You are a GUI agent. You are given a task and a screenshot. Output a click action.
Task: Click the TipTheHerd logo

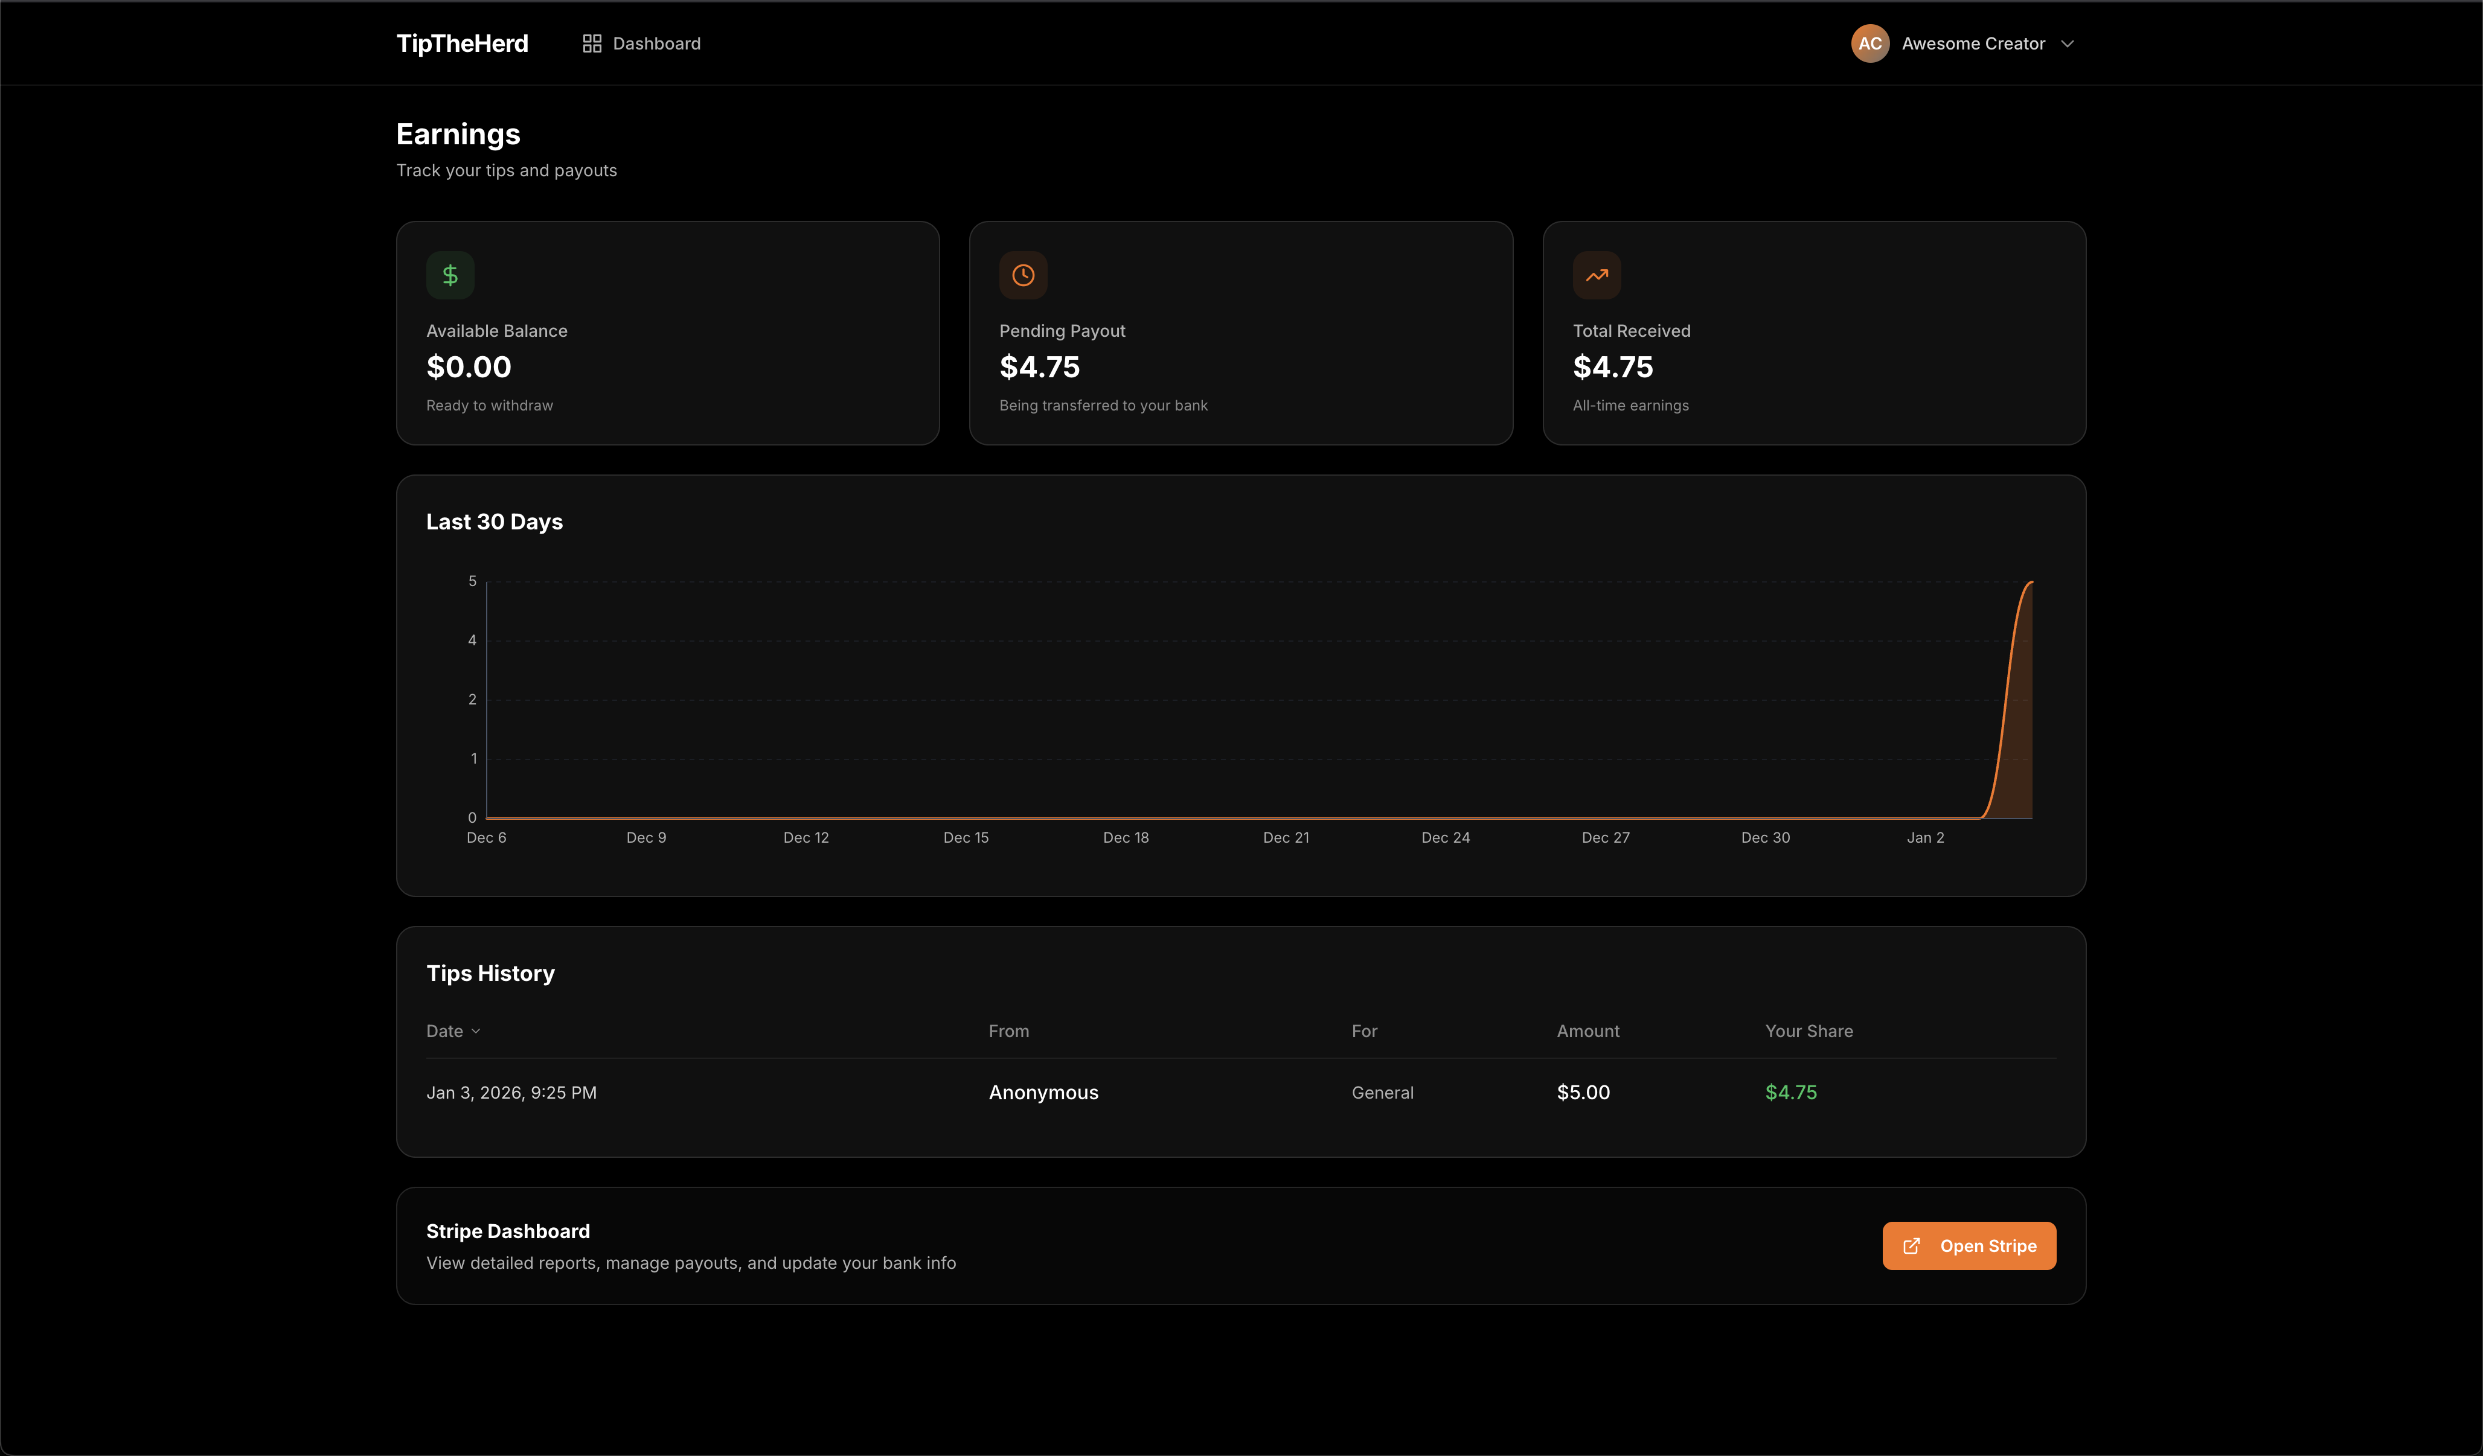tap(462, 42)
